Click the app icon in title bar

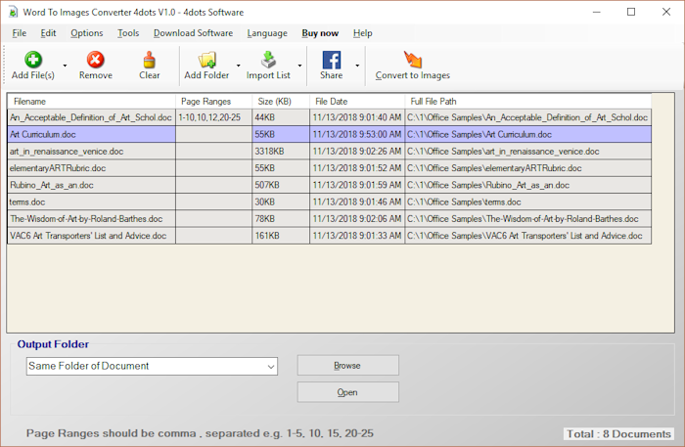(x=13, y=11)
